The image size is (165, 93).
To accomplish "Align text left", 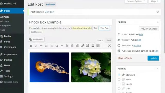I will pos(67,46).
